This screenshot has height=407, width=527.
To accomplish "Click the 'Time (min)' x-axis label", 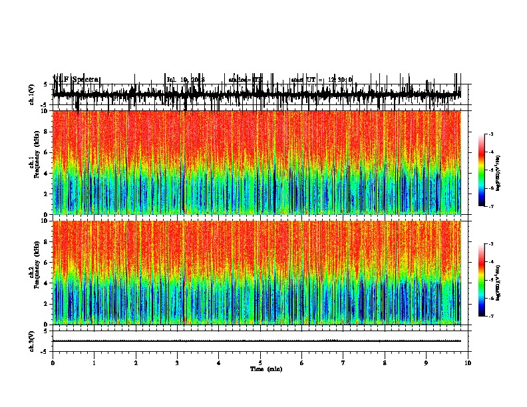I will pyautogui.click(x=266, y=369).
